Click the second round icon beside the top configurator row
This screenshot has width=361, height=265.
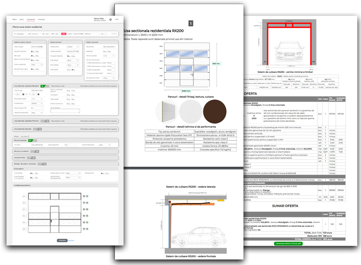(x=87, y=196)
